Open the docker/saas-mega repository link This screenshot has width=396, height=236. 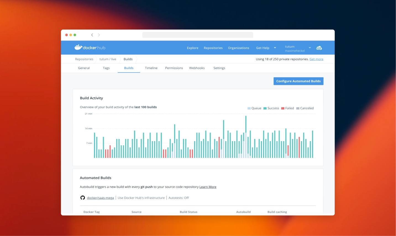100,198
